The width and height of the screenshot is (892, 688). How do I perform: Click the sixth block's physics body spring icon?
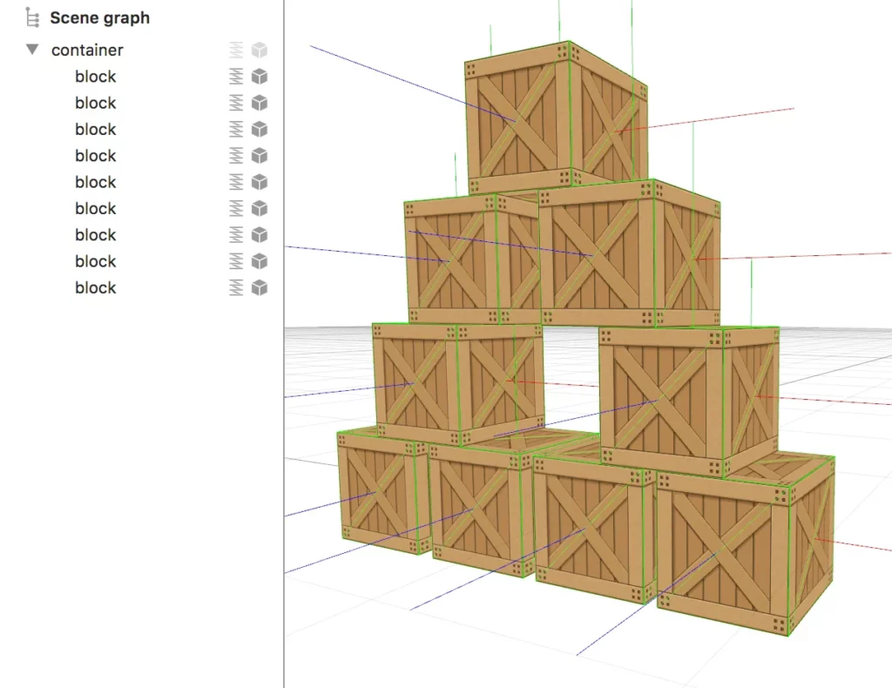coord(236,208)
